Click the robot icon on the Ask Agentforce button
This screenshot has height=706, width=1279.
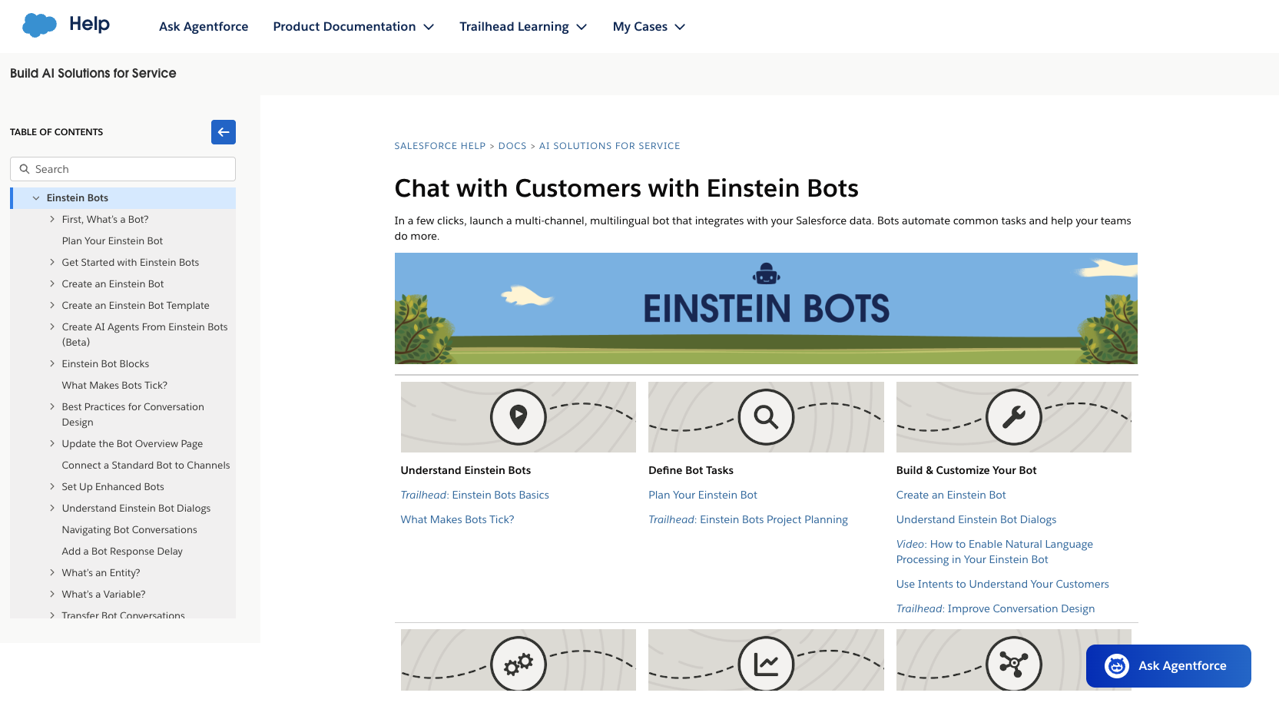click(1116, 666)
